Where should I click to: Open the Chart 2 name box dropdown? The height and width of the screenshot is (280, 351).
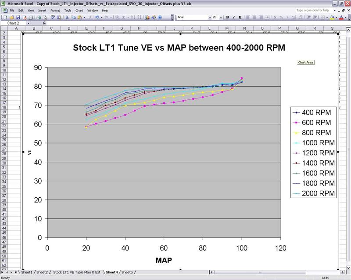pos(28,23)
